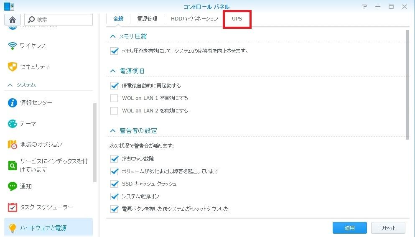Select Hardware & Power (ハードウェアと電源) bulb icon
This screenshot has height=237, width=415.
13,228
